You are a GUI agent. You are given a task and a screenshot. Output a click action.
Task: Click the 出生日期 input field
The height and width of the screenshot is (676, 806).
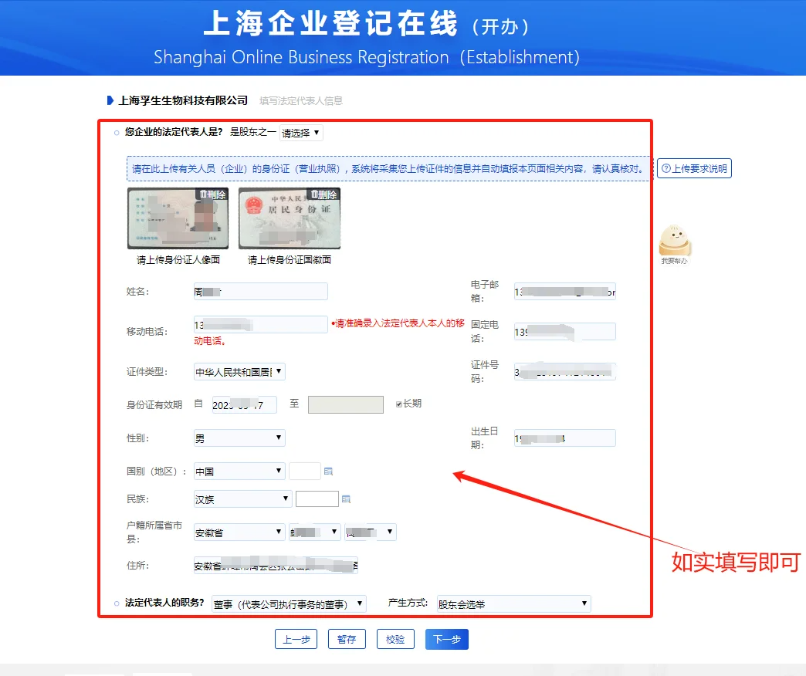pos(565,438)
